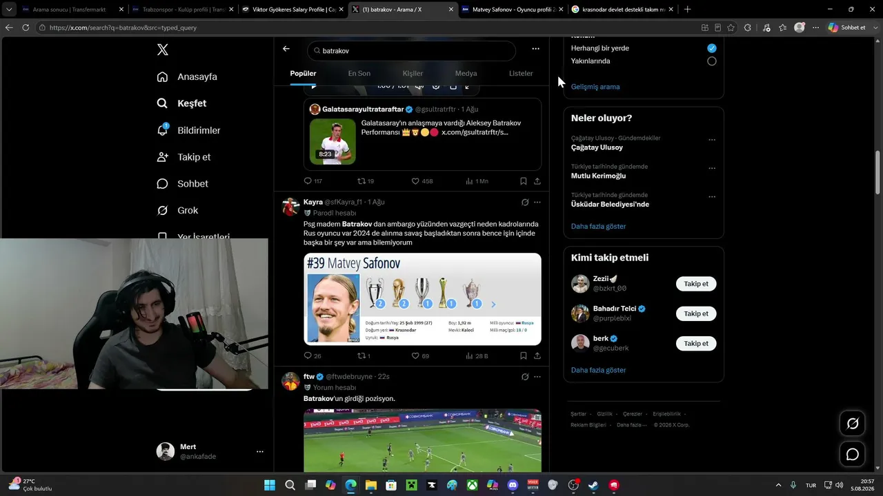Open Bildirimler notifications
The image size is (883, 496).
[x=188, y=130]
